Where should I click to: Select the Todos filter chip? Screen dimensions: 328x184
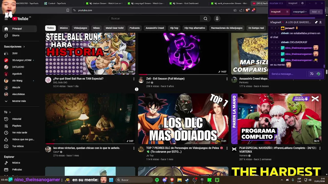50,28
